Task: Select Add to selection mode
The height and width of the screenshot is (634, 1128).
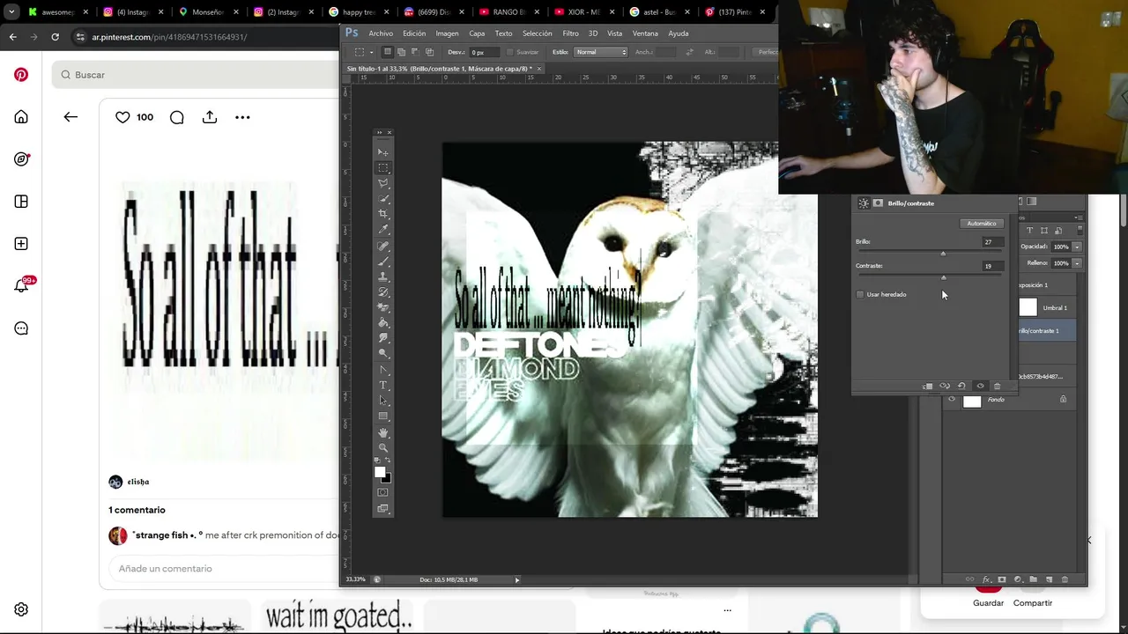Action: [x=401, y=52]
